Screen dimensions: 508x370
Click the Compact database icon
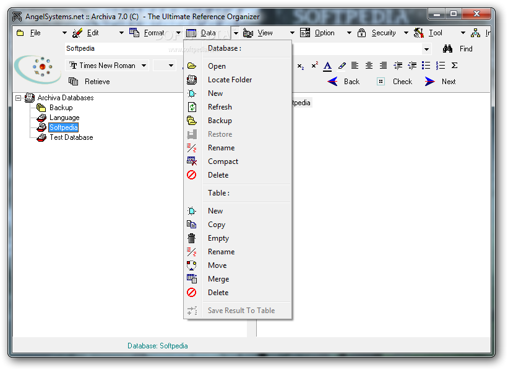coord(192,161)
